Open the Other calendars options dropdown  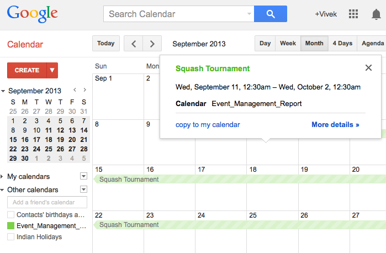83,189
